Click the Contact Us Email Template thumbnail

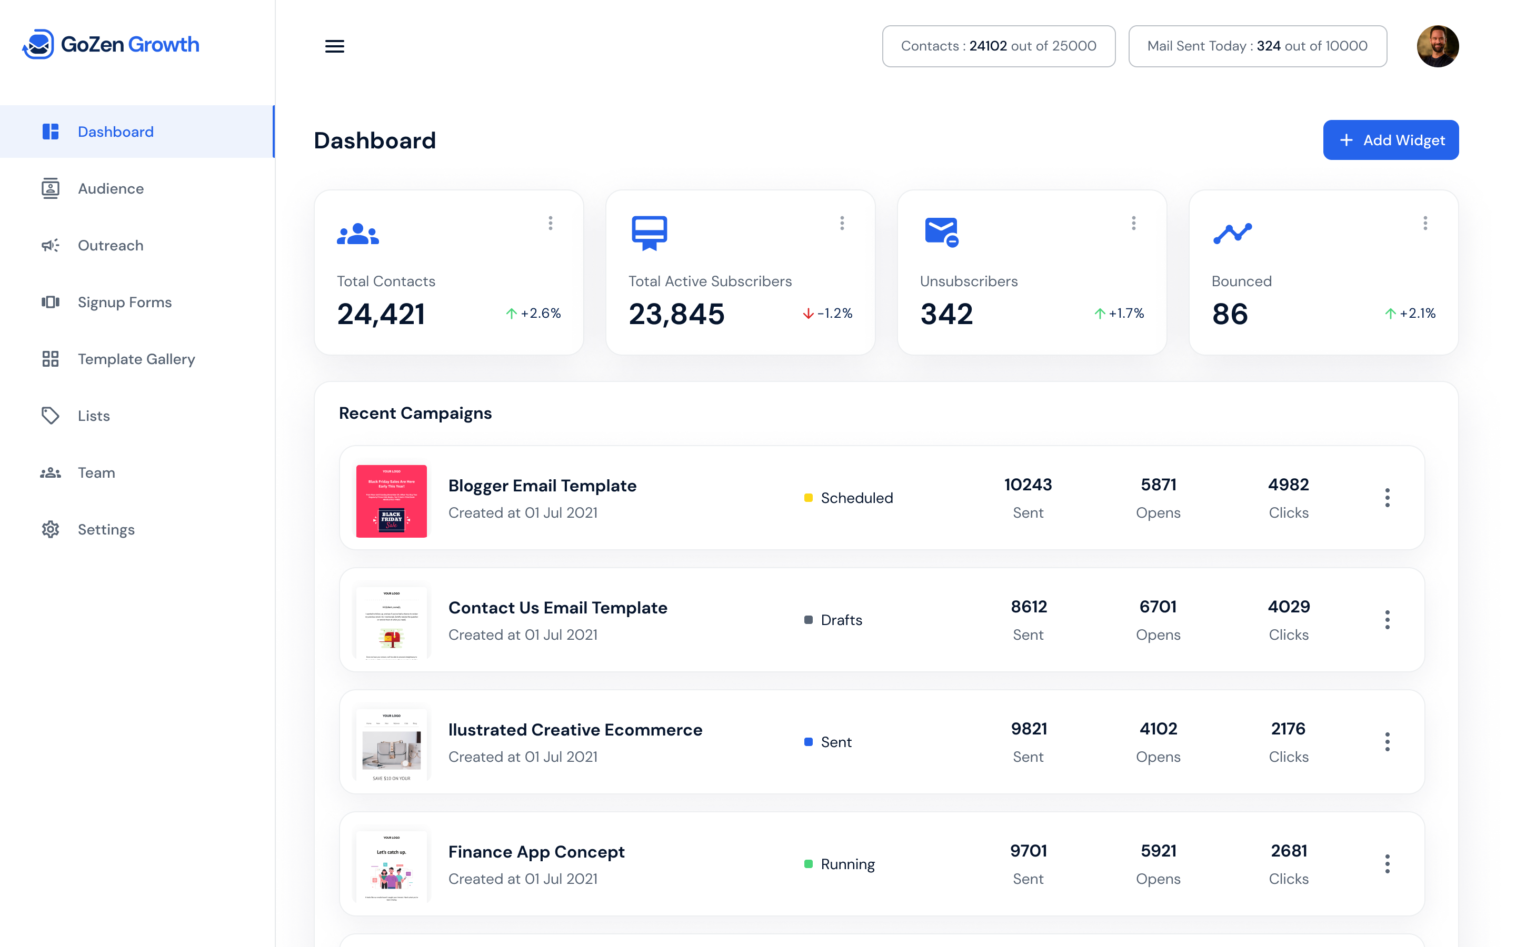pos(392,623)
